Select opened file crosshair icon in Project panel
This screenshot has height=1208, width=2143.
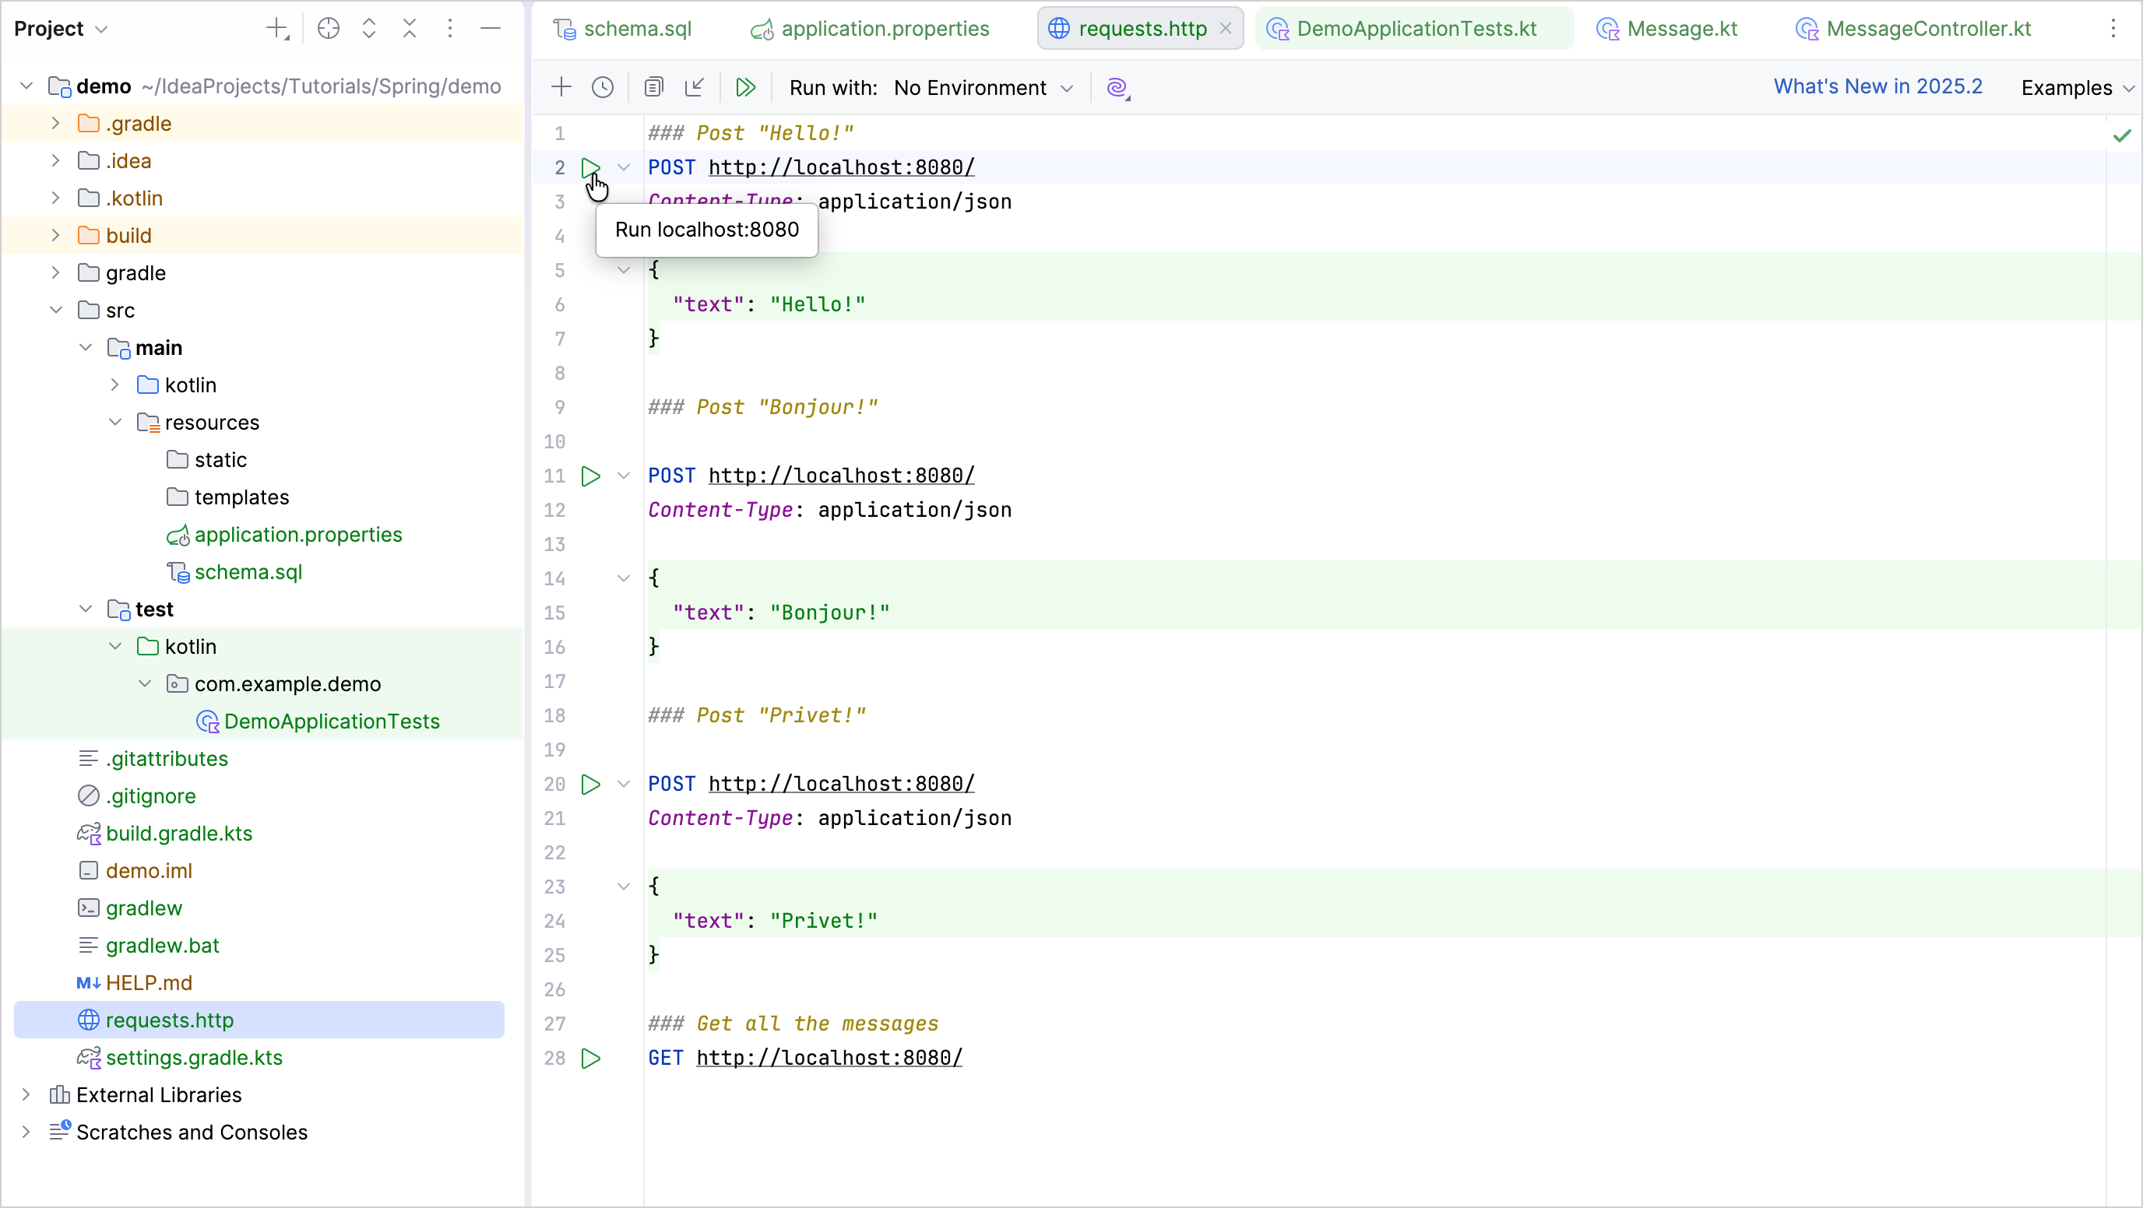click(329, 29)
